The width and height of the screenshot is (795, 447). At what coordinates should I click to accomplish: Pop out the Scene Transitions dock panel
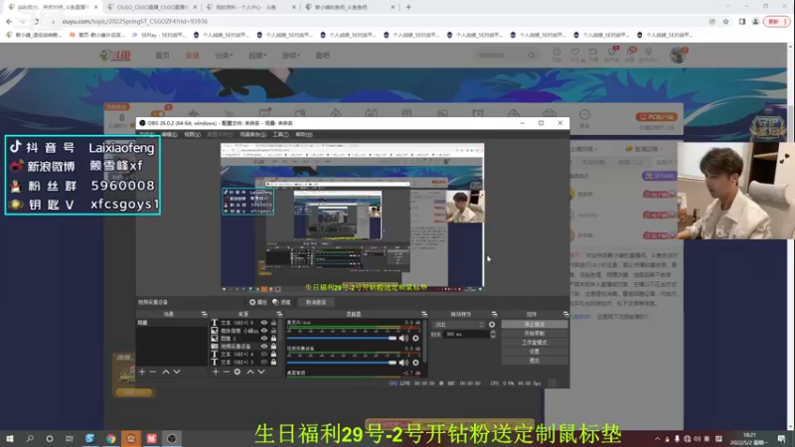(494, 314)
